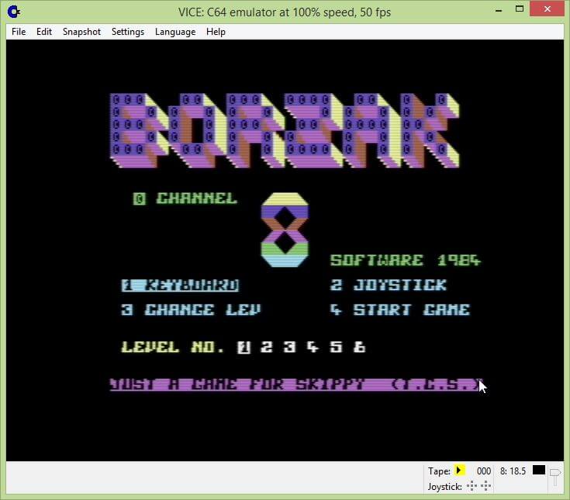
Task: Click the black drive LED indicator
Action: 539,470
